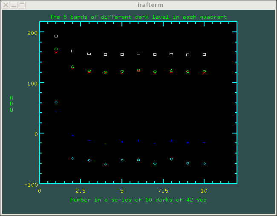
Task: Select the highest white square at dark 1
Action: 56,36
